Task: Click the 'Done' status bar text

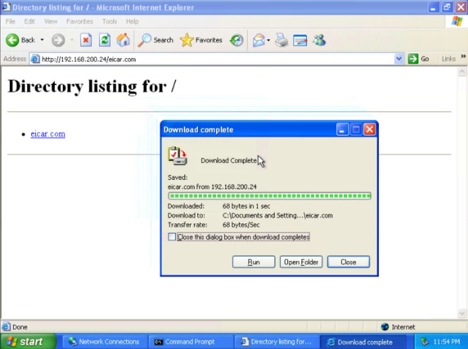Action: coord(20,327)
